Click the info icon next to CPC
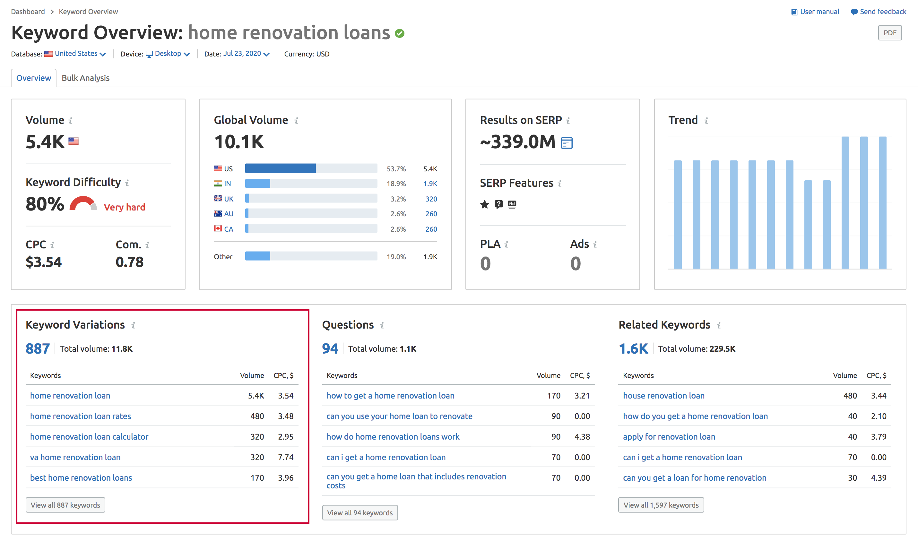 [53, 245]
